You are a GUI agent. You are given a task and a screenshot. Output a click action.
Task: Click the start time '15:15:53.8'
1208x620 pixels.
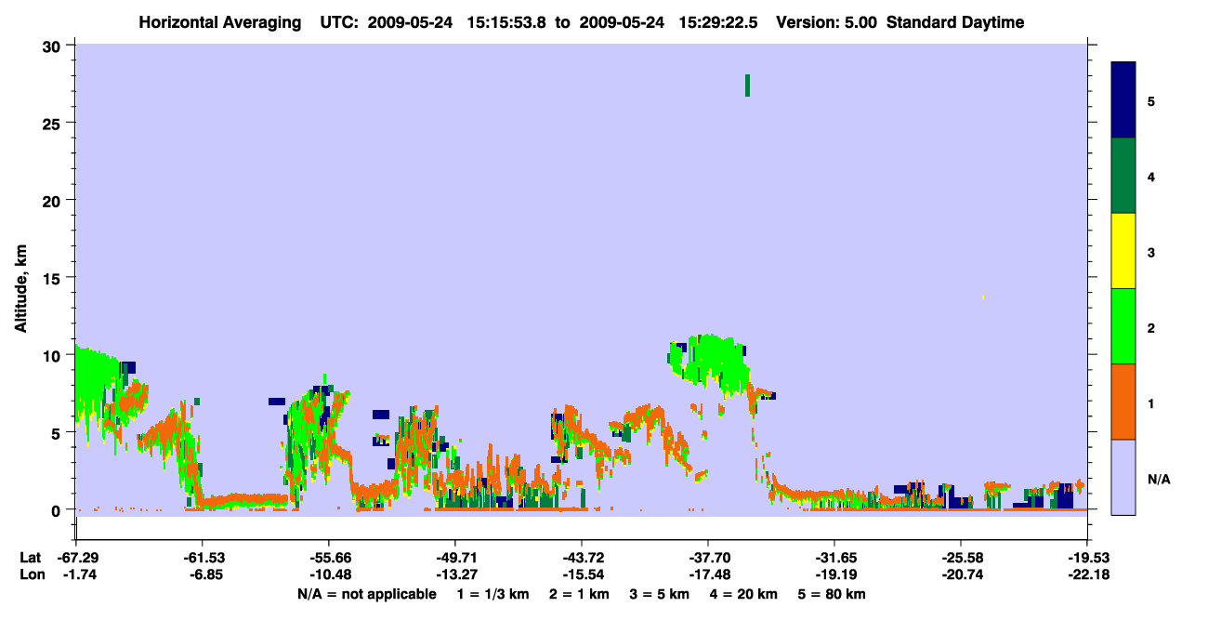click(x=506, y=22)
